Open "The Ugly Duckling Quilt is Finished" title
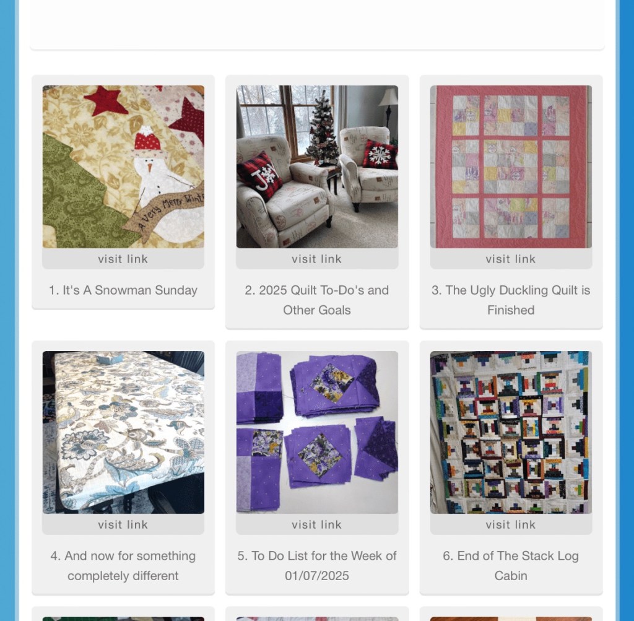The height and width of the screenshot is (621, 634). pos(511,300)
